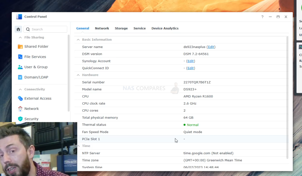Open the File Services icon

point(20,57)
